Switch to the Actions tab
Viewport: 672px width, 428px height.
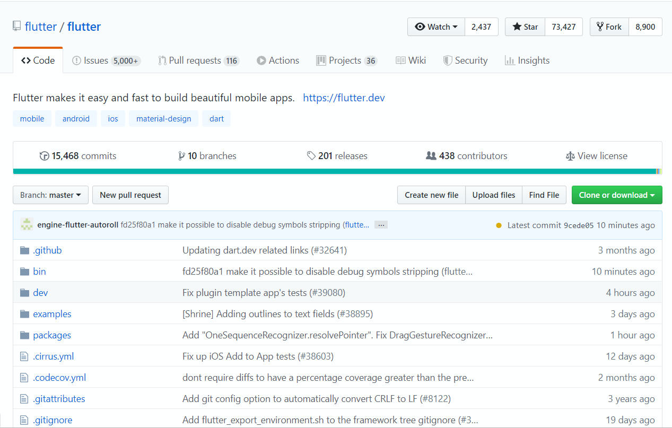(x=278, y=60)
